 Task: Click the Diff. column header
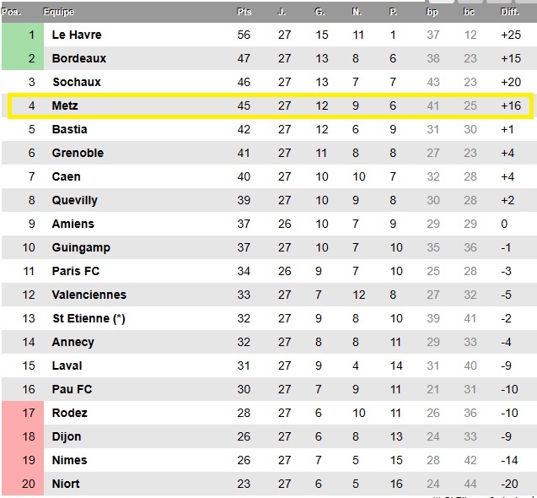pyautogui.click(x=510, y=12)
